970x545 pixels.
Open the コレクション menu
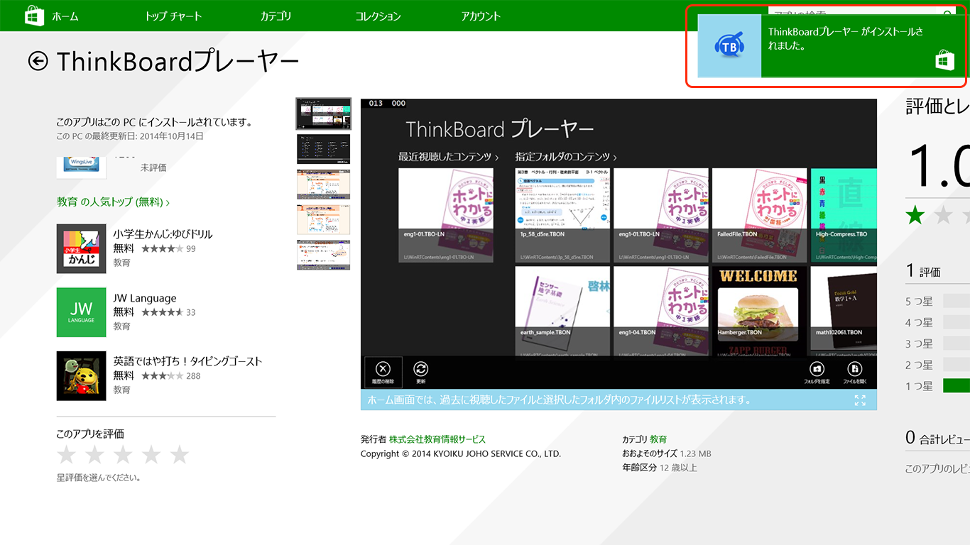coord(378,16)
